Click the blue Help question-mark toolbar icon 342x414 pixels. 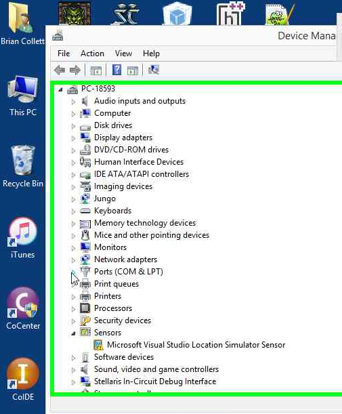click(x=116, y=70)
